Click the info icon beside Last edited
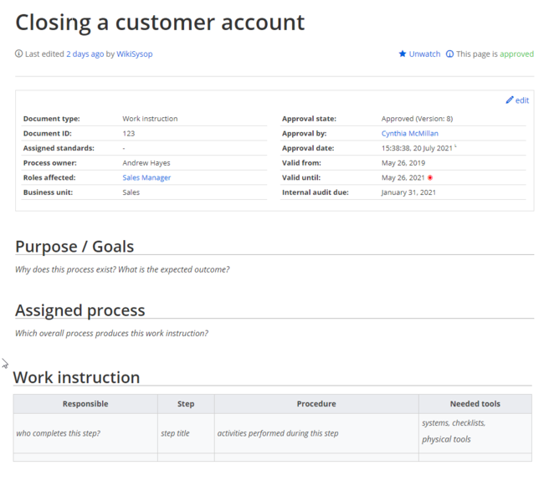 (19, 54)
